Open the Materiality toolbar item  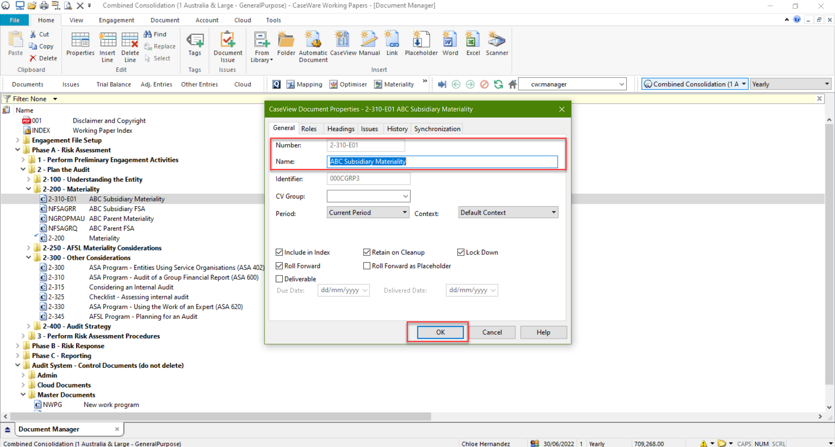394,84
